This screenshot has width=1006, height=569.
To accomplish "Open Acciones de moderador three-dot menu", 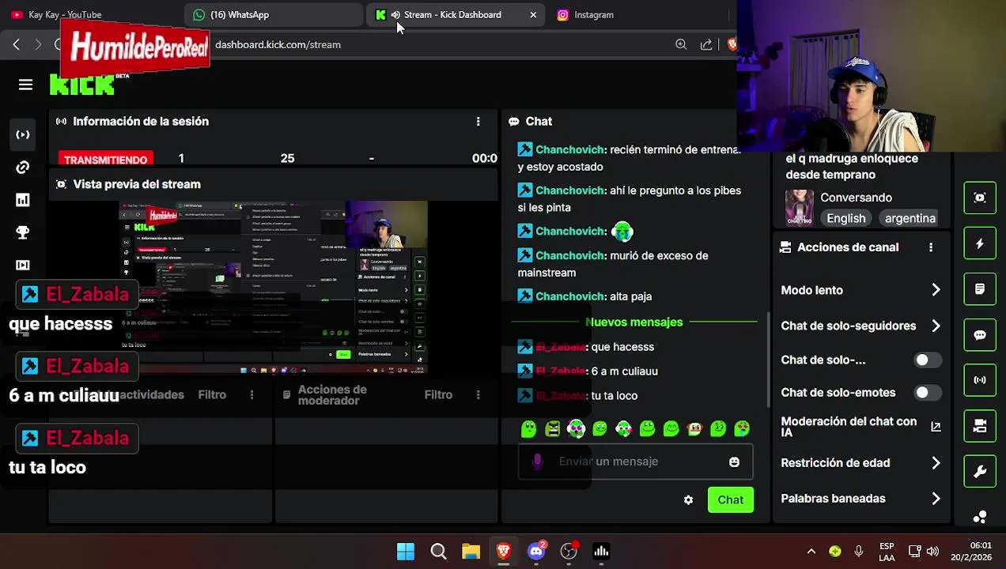I will [478, 394].
